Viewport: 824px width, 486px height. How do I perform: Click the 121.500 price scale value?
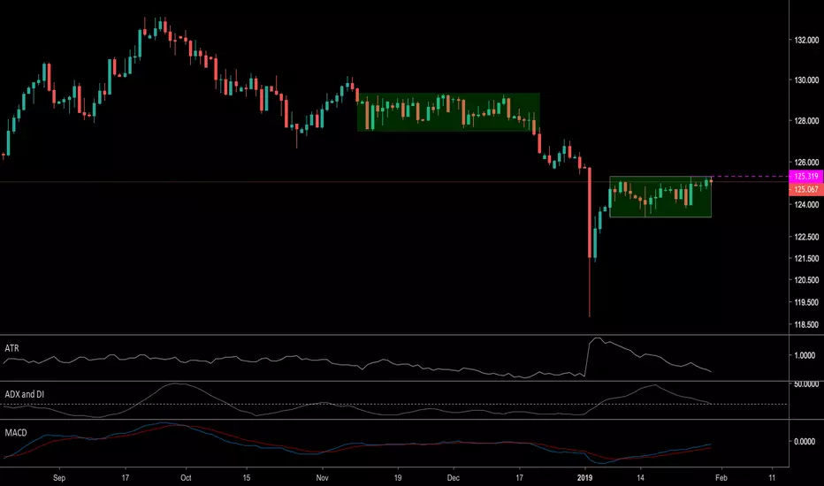click(806, 259)
